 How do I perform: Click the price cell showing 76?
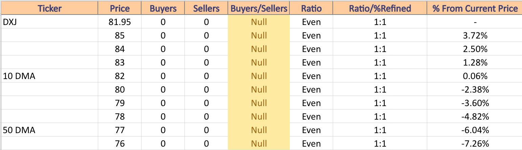coord(119,144)
